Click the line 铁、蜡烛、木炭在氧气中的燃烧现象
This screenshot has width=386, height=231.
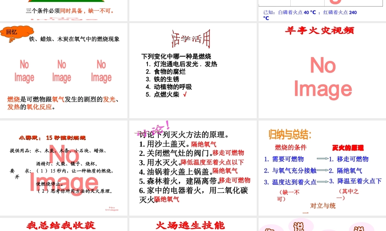coord(74,39)
